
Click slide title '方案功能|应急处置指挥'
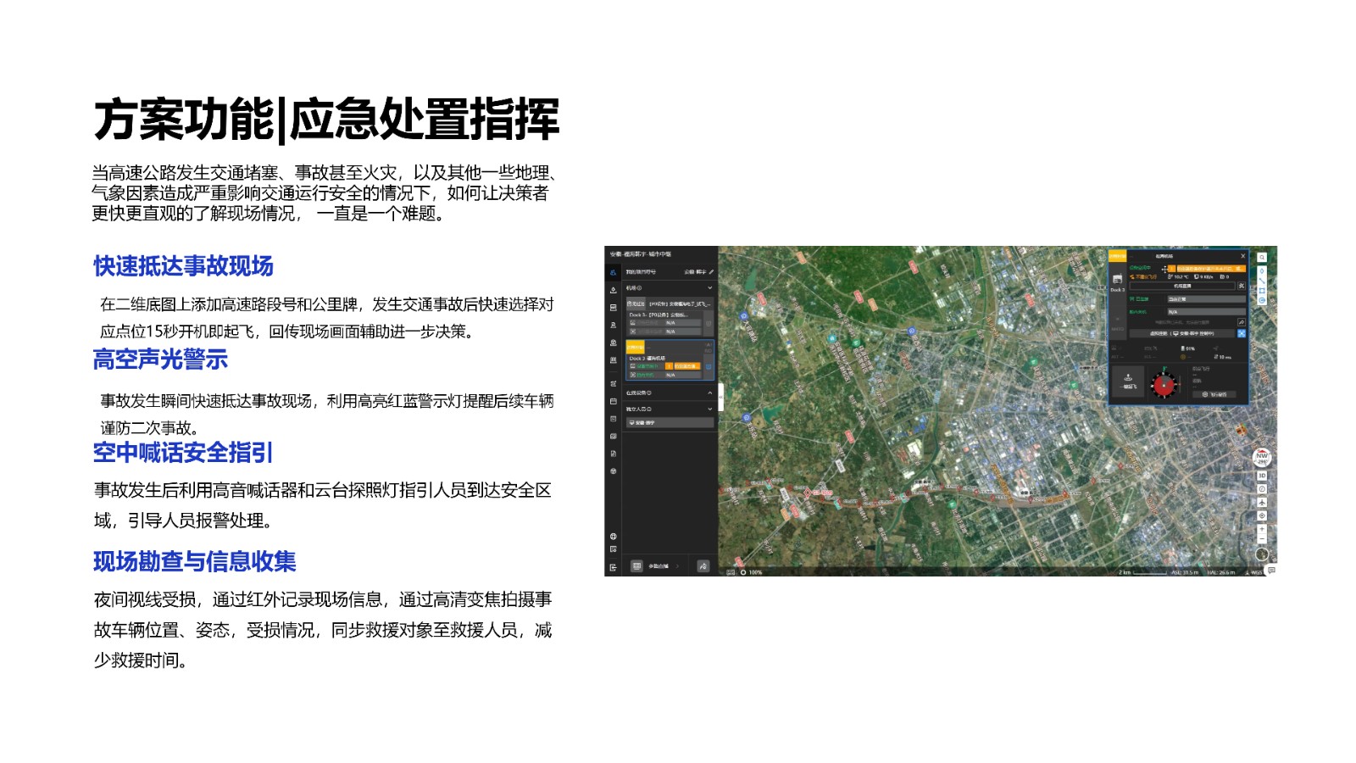coord(326,120)
